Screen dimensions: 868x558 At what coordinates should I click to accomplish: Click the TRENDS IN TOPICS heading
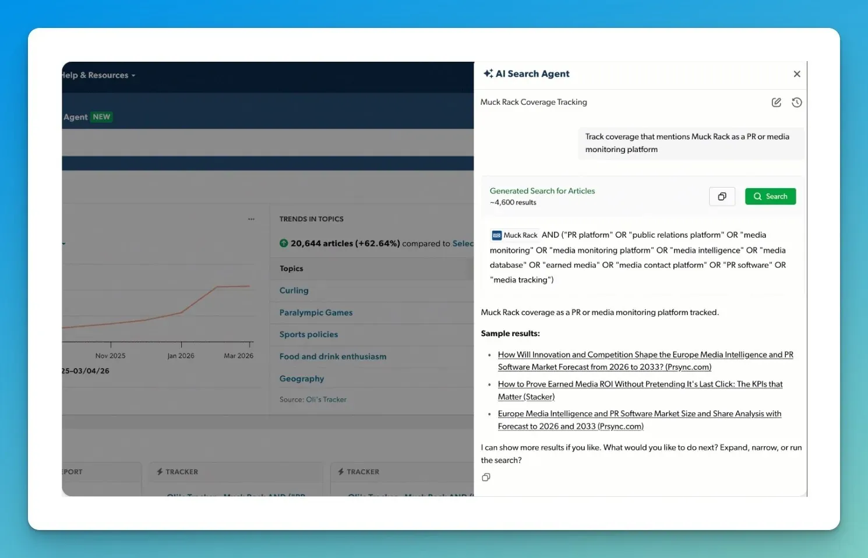pos(311,219)
